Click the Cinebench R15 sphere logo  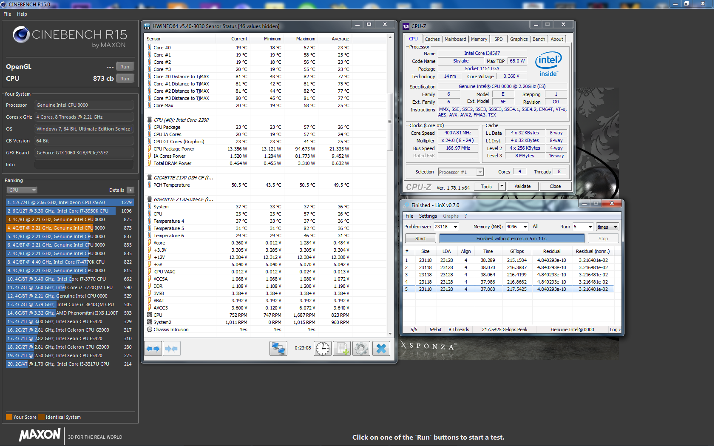click(x=21, y=34)
